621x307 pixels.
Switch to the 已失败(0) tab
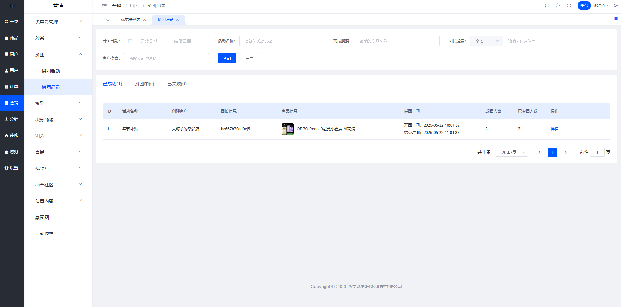[177, 84]
